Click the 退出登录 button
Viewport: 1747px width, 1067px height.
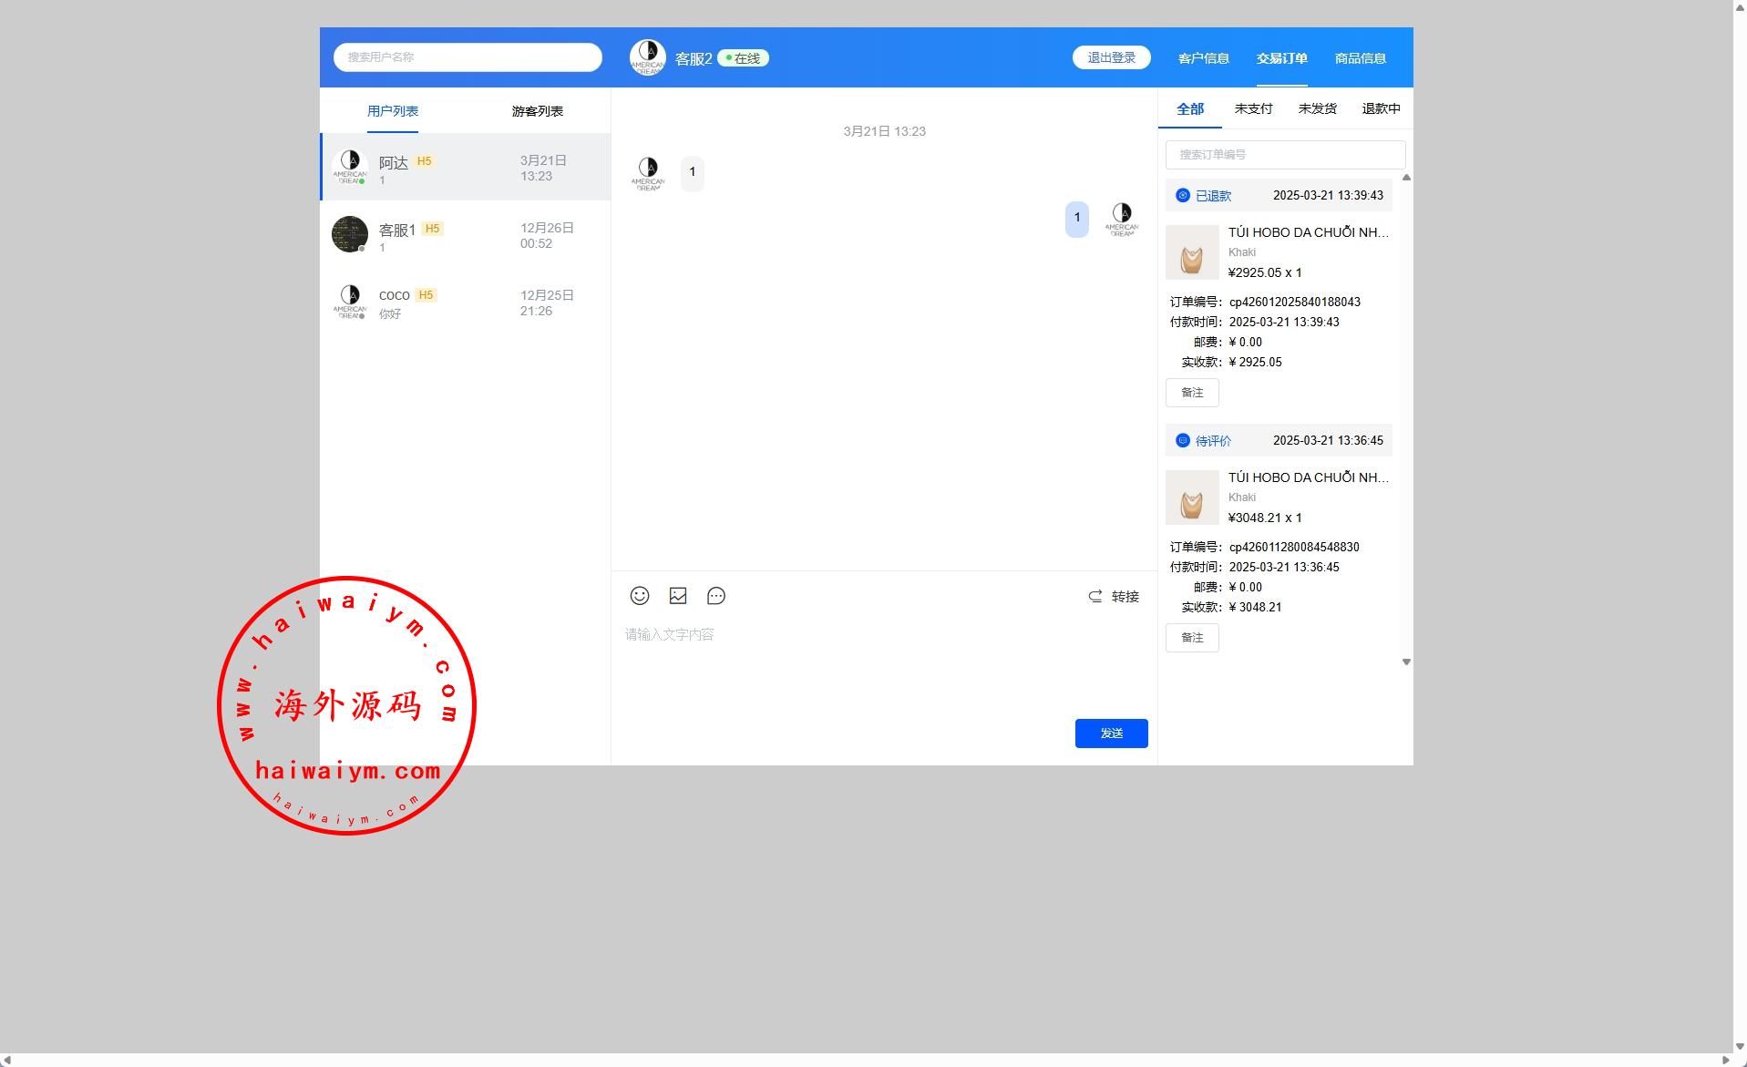pos(1111,57)
